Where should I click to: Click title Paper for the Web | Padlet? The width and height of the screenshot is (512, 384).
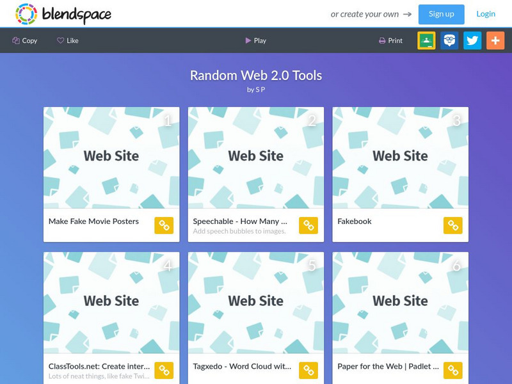(x=388, y=366)
